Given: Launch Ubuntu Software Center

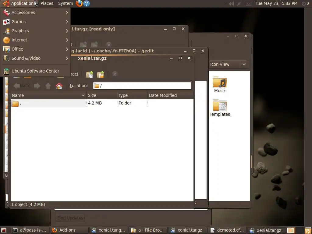Looking at the screenshot, I should tap(35, 71).
